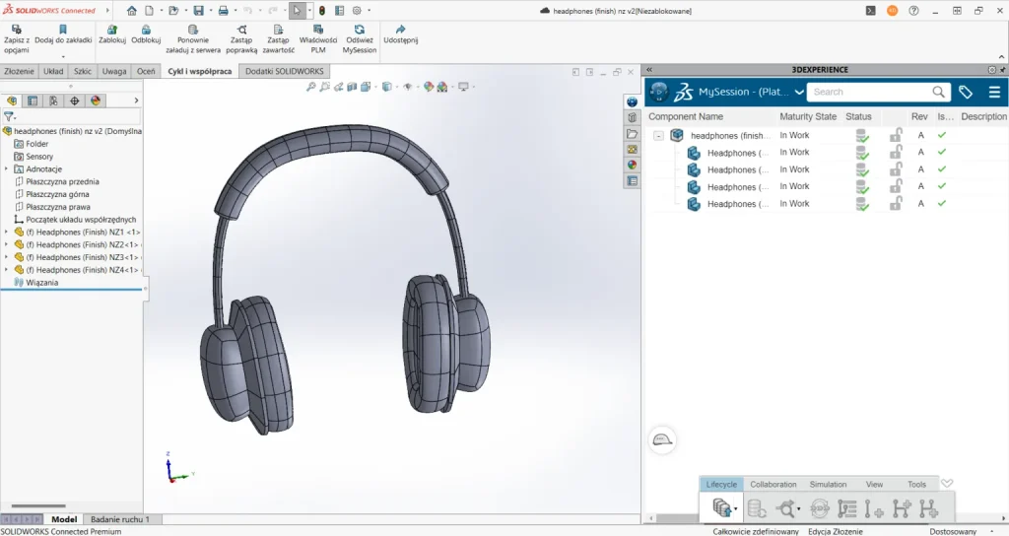Viewport: 1009px width, 536px height.
Task: Click the 3DEXPERIENCE compass icon
Action: point(659,92)
